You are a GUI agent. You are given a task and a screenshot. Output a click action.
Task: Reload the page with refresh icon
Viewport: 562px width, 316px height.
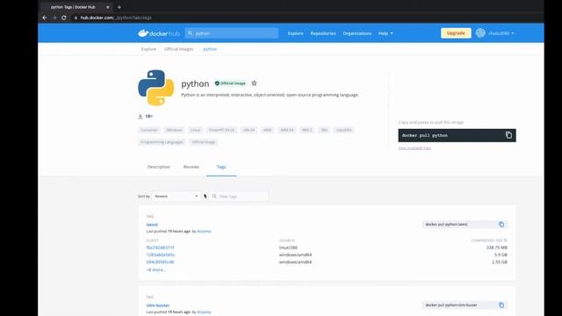tap(64, 18)
